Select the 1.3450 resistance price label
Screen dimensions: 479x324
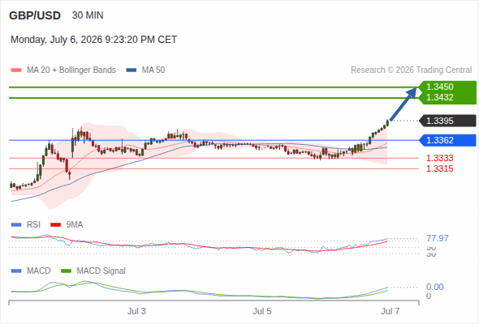[439, 87]
